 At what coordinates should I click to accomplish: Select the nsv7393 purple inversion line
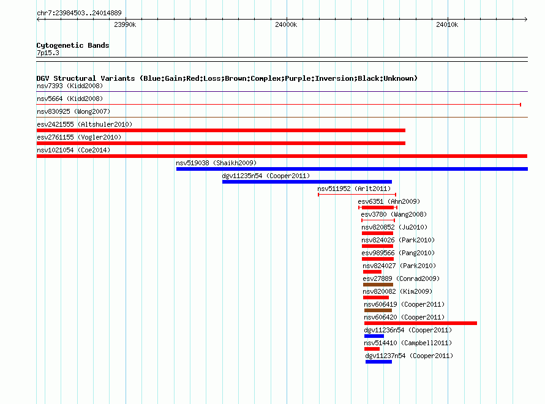click(282, 92)
